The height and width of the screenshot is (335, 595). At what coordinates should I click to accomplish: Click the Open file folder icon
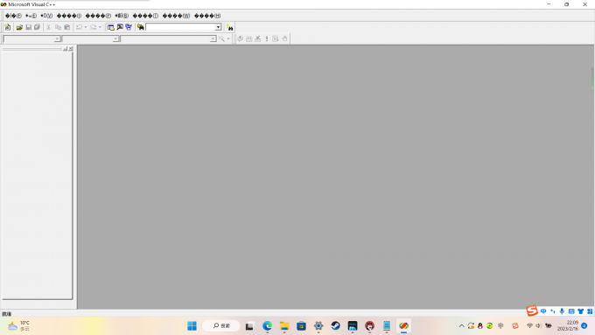point(19,27)
